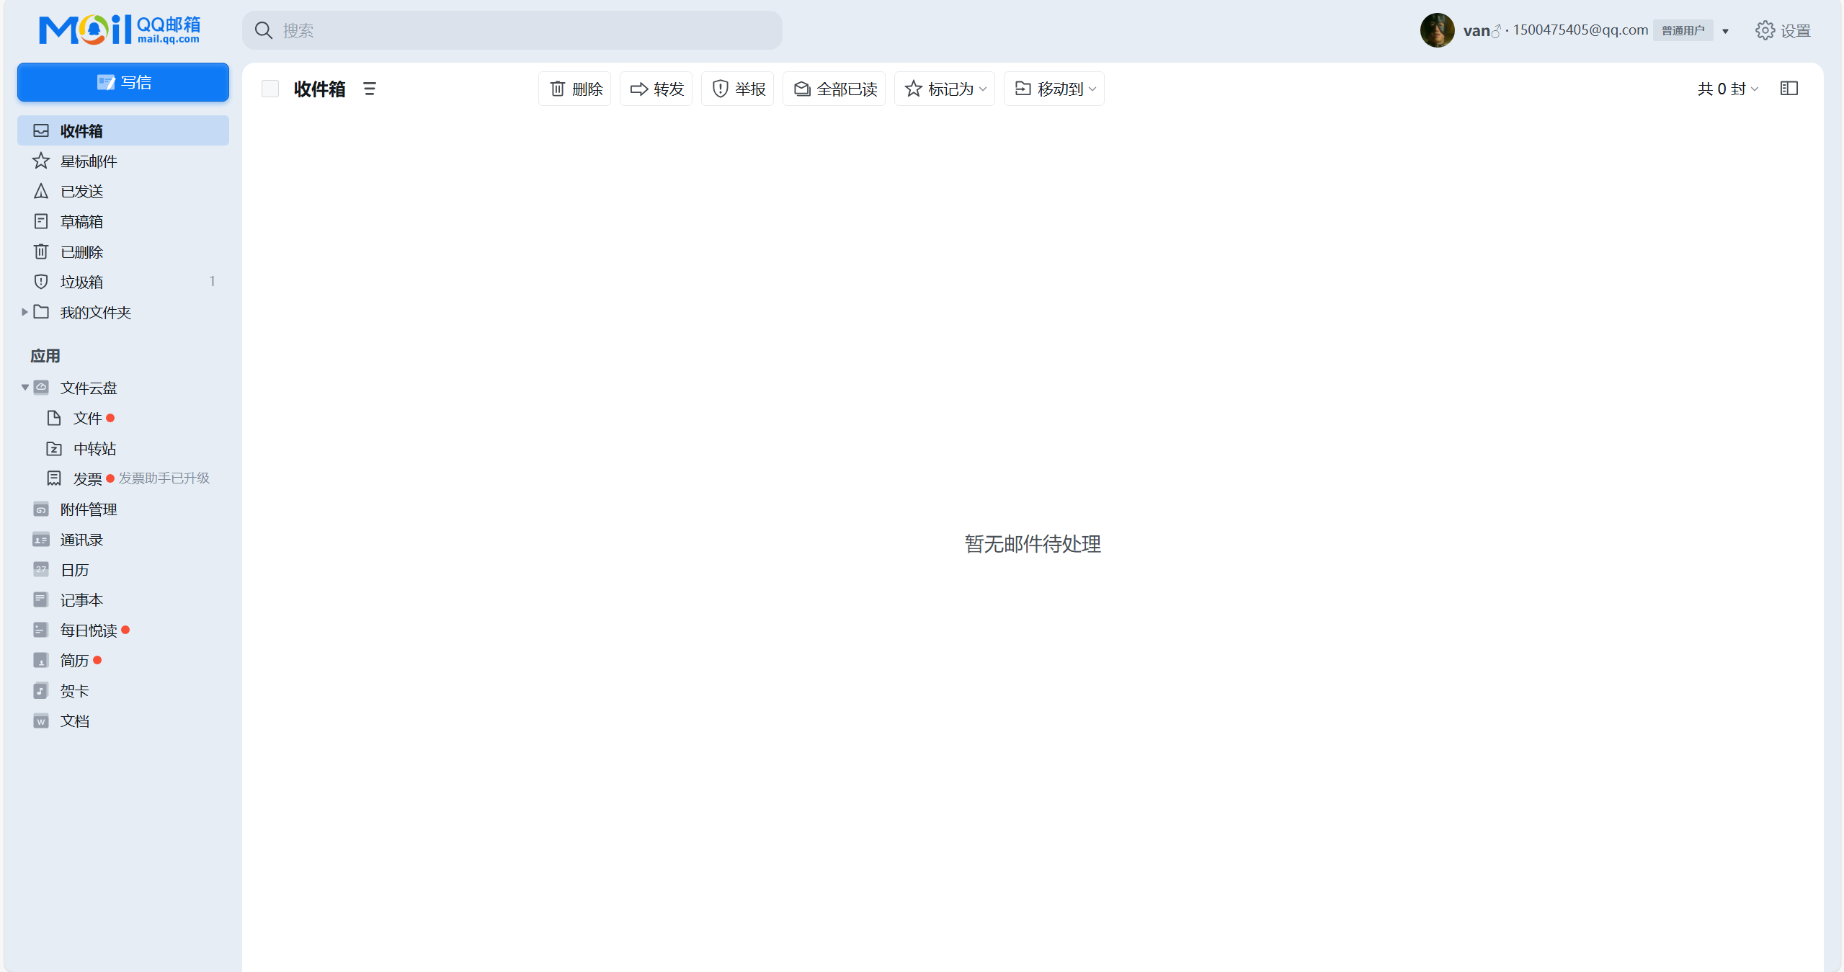The height and width of the screenshot is (972, 1844).
Task: Open the 垃圾箱 spam folder
Action: point(81,282)
